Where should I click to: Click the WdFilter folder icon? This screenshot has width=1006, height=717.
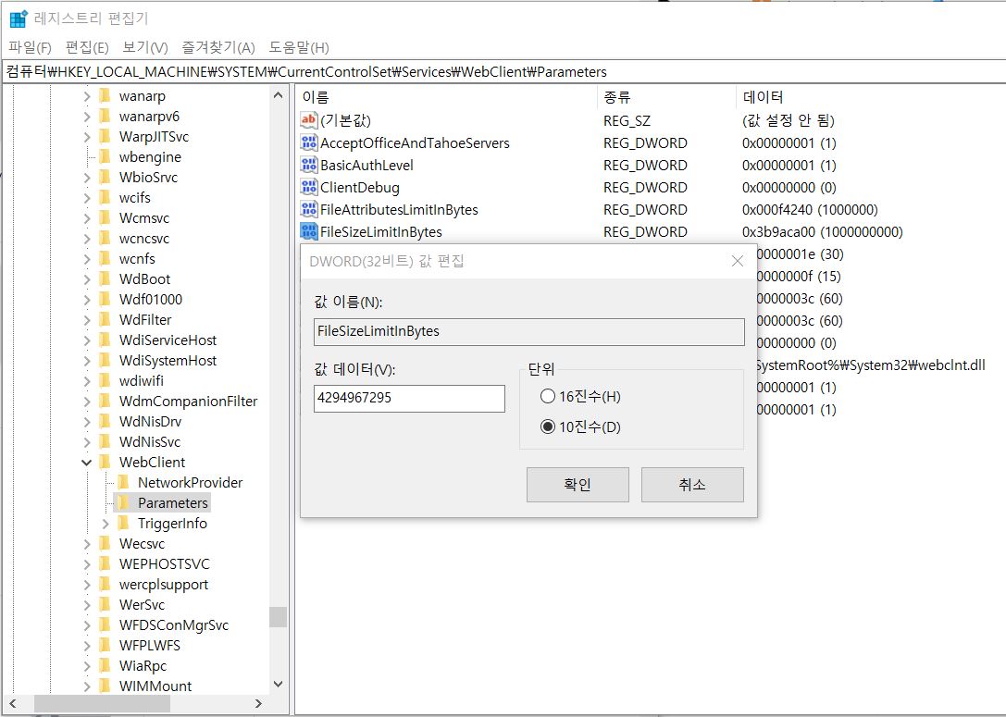106,320
